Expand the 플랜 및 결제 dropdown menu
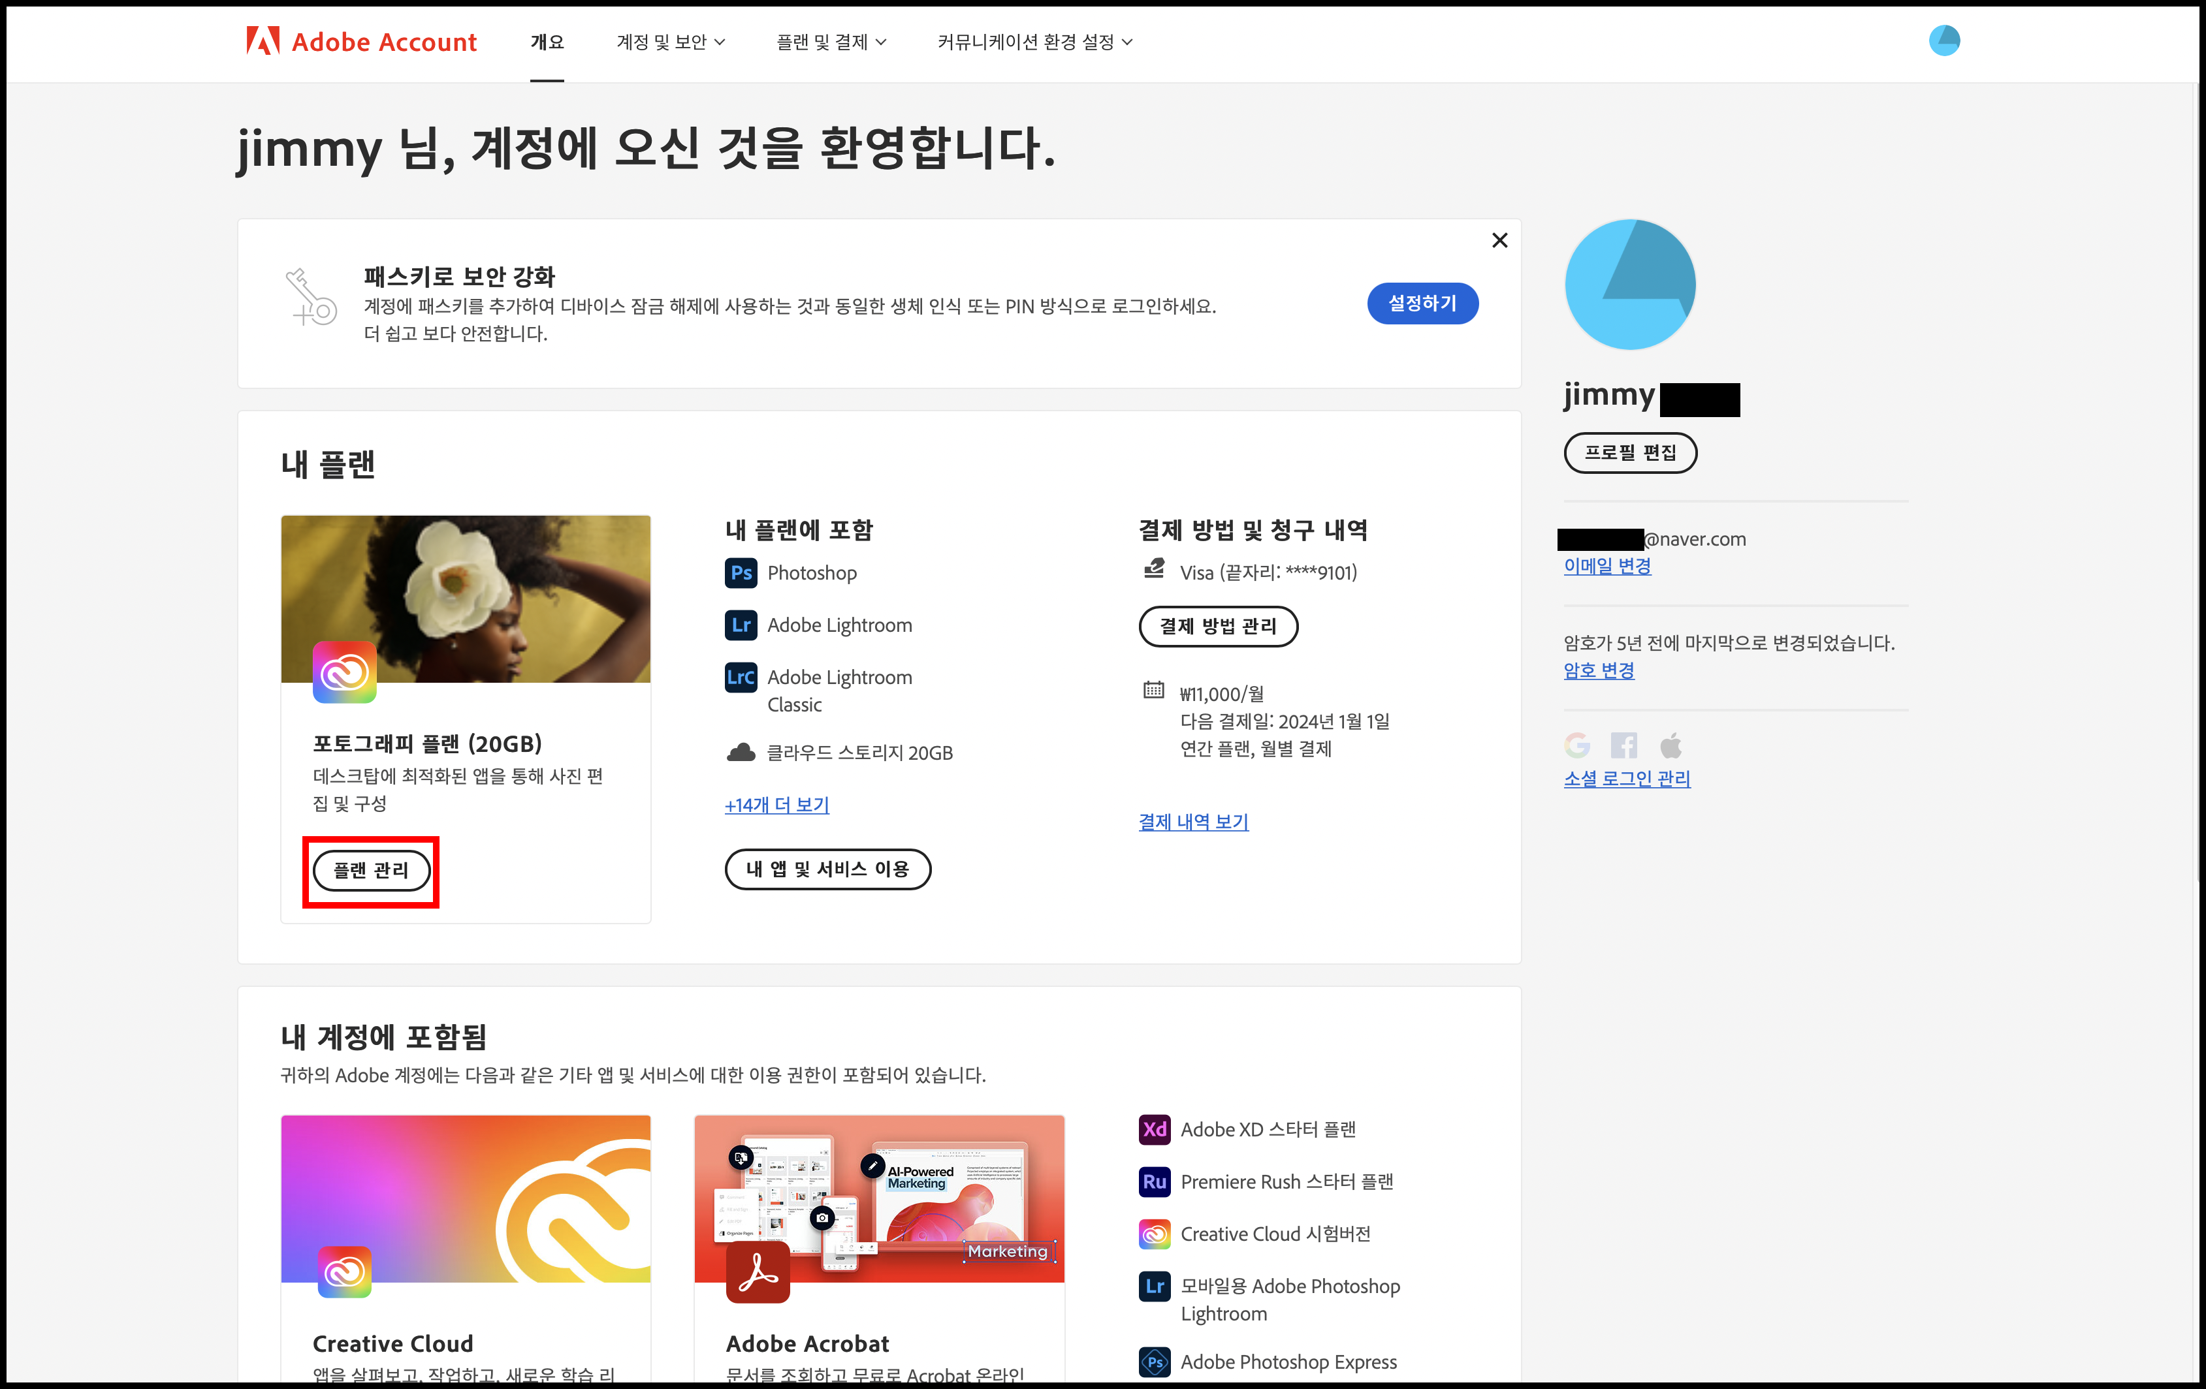 831,42
